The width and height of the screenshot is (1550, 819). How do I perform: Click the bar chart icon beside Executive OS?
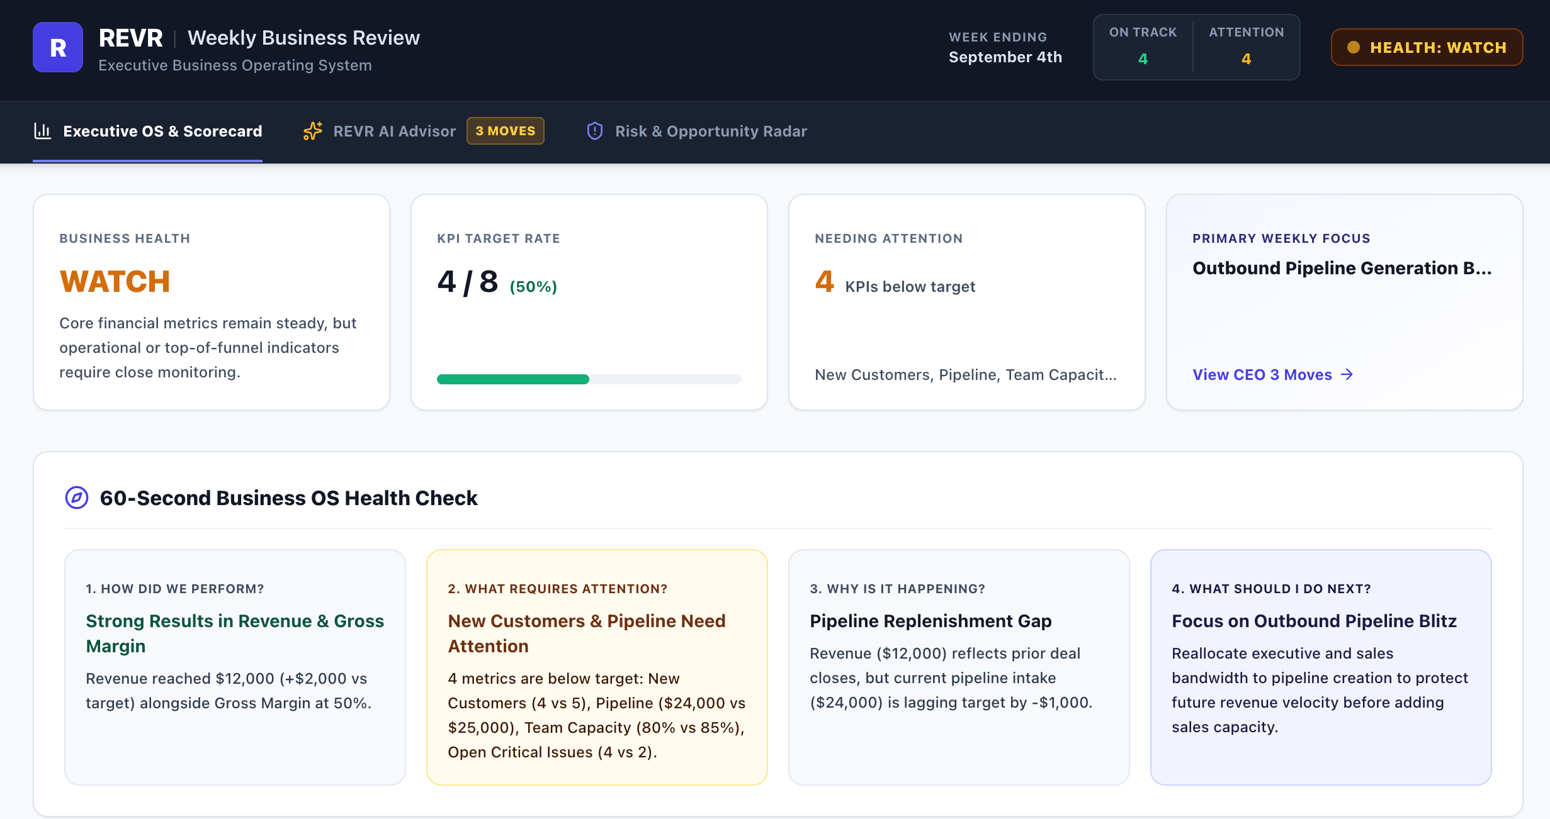click(x=43, y=131)
